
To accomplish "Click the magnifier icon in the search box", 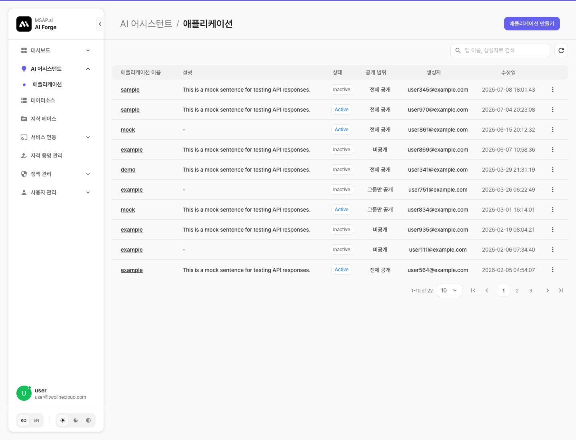I will coord(458,50).
